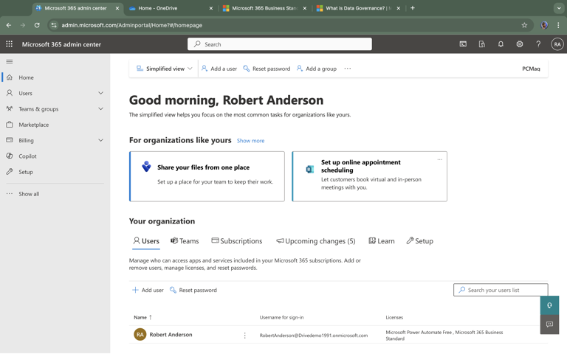Viewport: 567px width, 354px height.
Task: Switch to the Subscriptions tab
Action: coord(237,241)
